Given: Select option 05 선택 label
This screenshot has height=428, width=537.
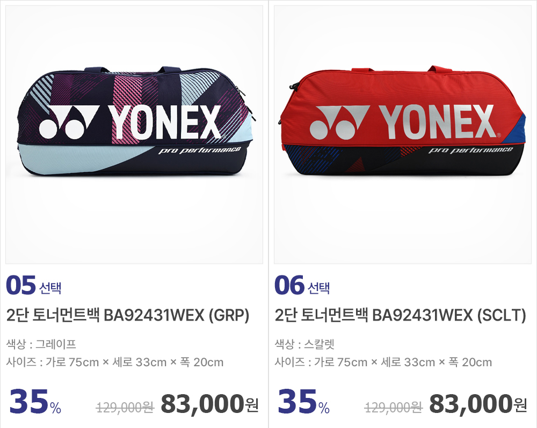Looking at the screenshot, I should click(33, 285).
